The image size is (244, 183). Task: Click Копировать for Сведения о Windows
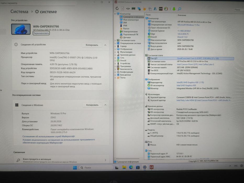point(92,105)
